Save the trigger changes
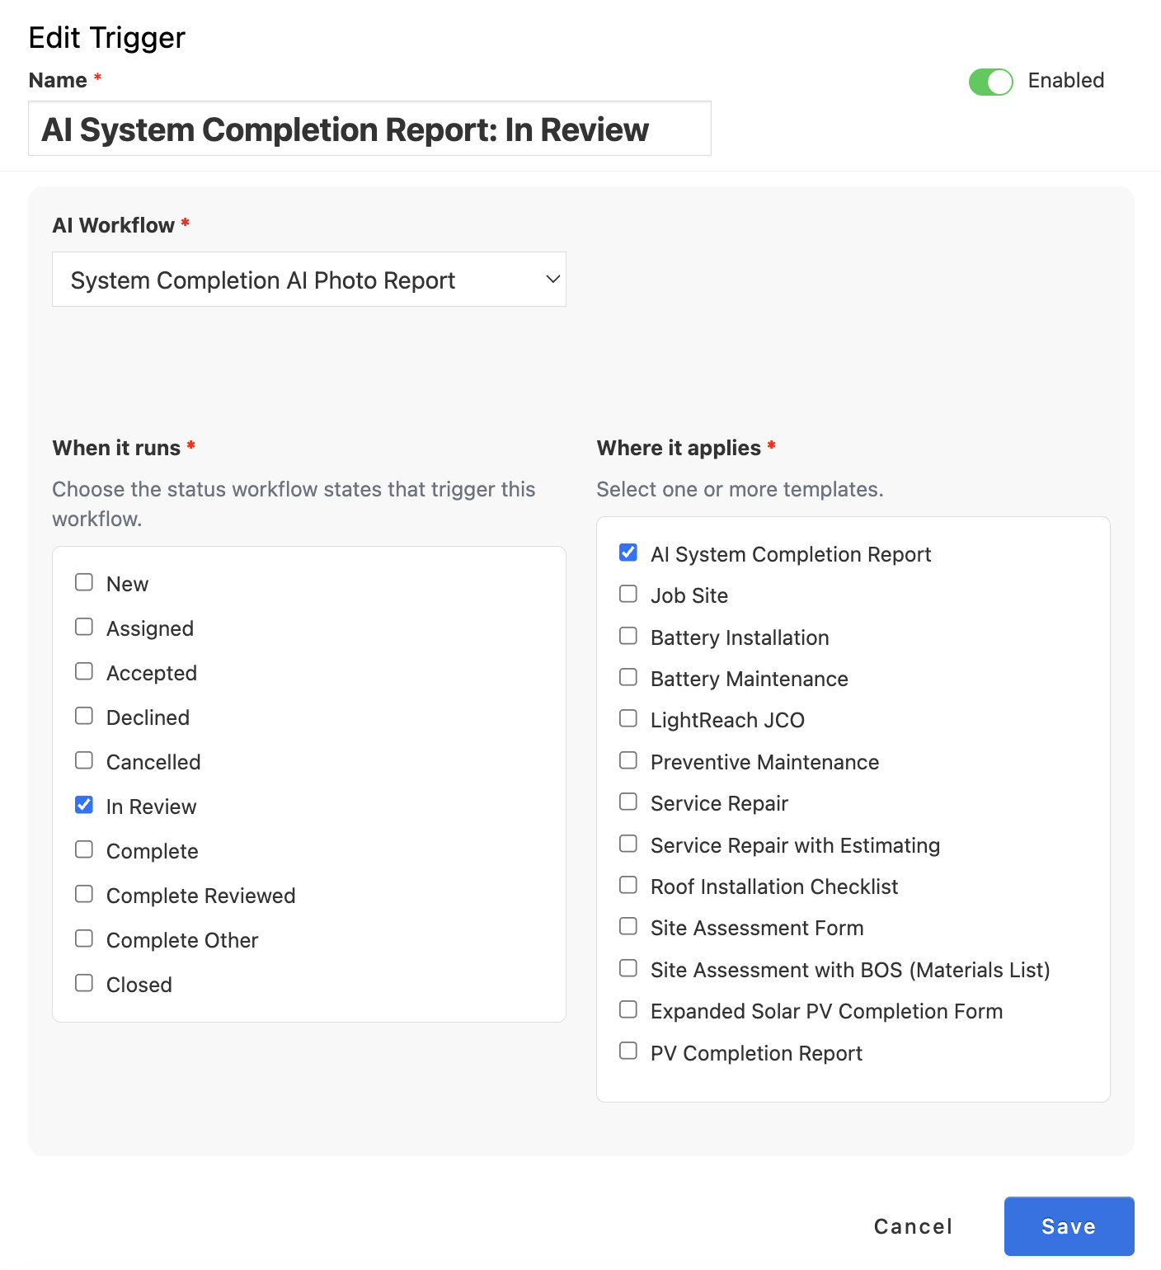Image resolution: width=1161 pixels, height=1270 pixels. [x=1069, y=1226]
